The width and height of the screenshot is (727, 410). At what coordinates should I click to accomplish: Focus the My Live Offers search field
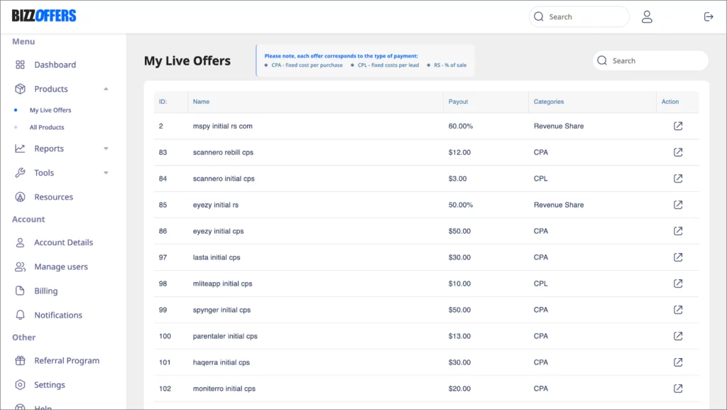[x=650, y=61]
